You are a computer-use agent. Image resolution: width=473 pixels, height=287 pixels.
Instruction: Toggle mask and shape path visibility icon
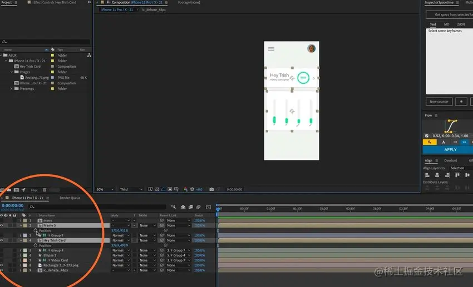(x=164, y=189)
